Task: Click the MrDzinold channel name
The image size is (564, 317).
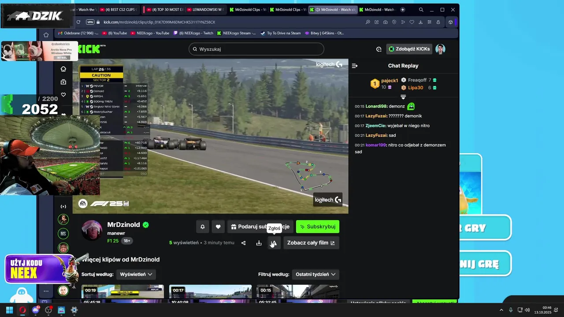Action: (123, 225)
